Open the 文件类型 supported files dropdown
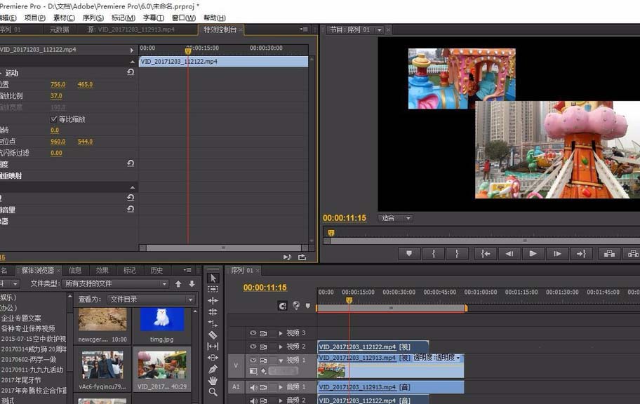 coord(115,284)
